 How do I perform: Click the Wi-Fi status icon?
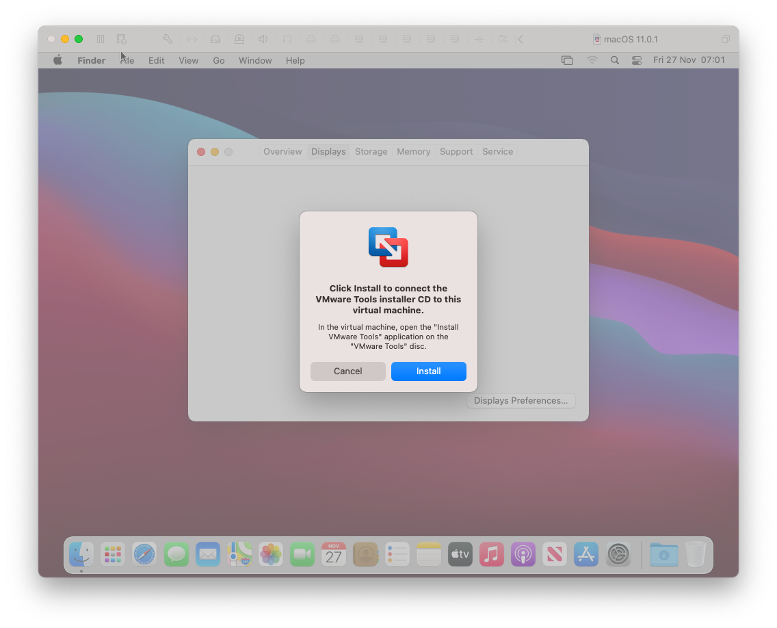click(x=592, y=60)
